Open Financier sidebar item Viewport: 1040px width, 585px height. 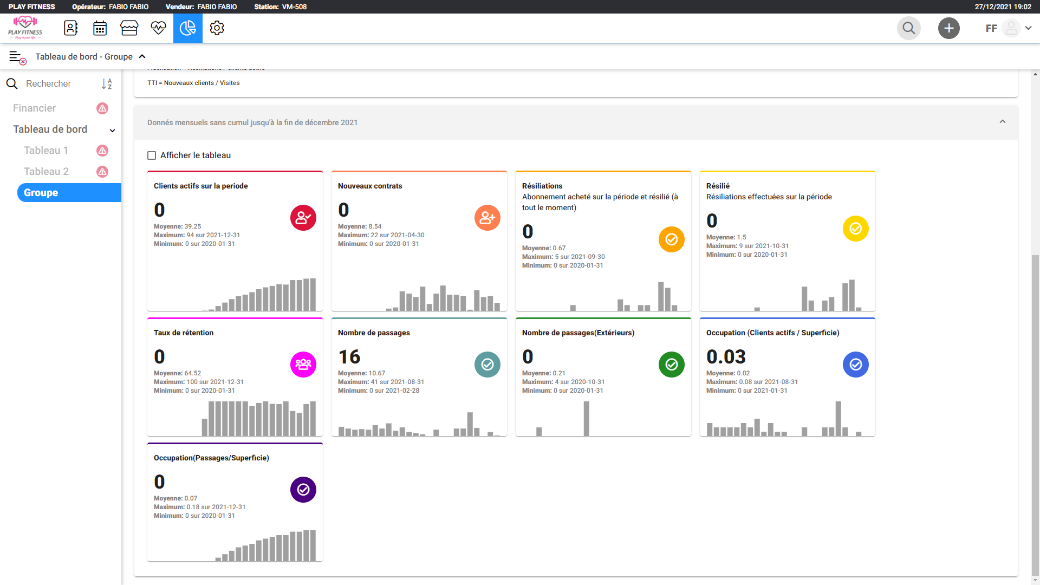(x=35, y=108)
